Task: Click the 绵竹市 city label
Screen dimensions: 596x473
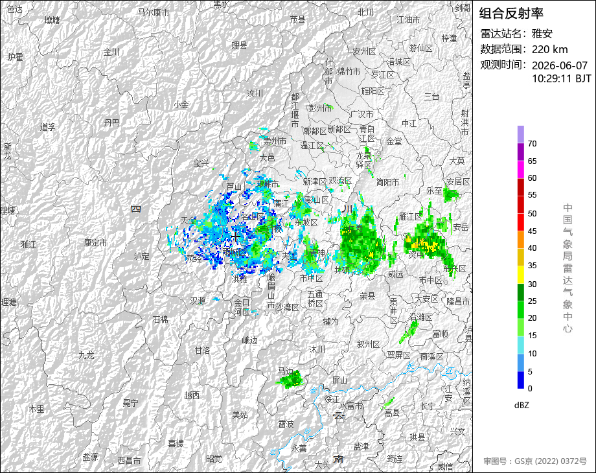Action: pos(349,71)
